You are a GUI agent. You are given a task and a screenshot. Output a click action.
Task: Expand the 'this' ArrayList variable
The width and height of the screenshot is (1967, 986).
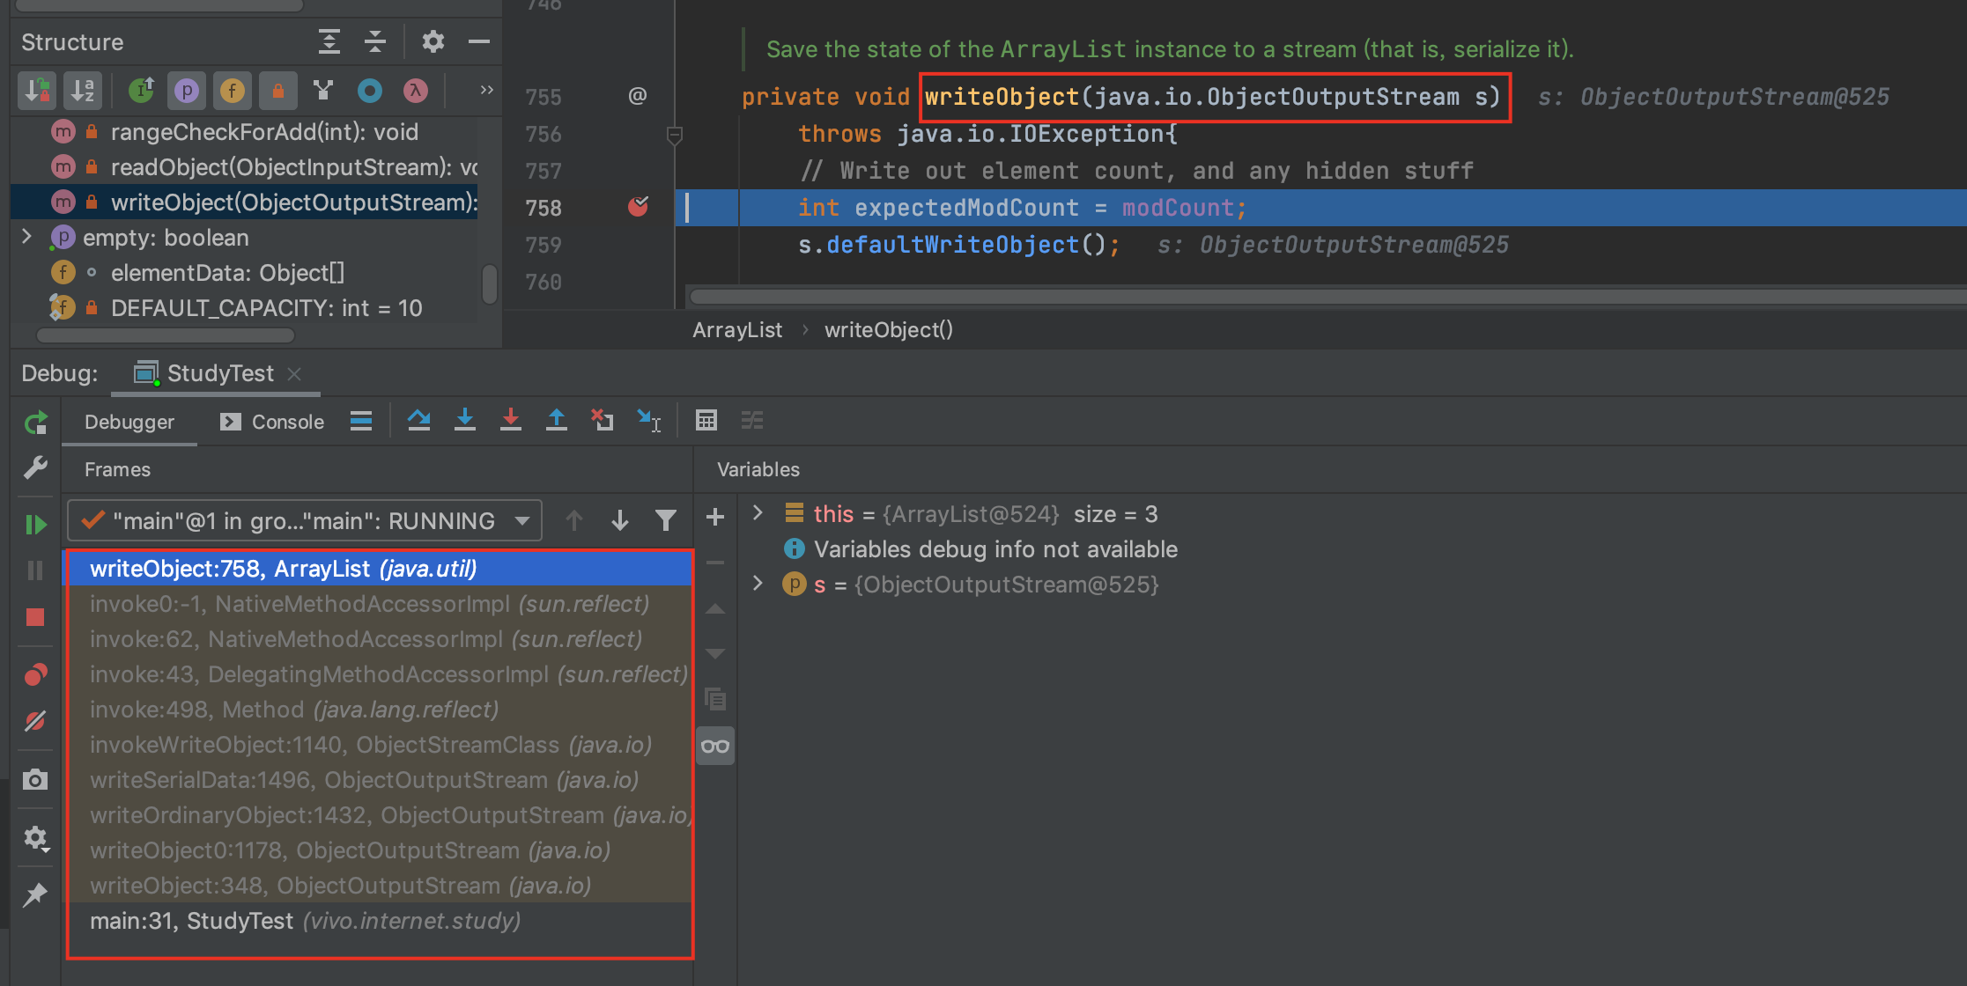pos(758,513)
